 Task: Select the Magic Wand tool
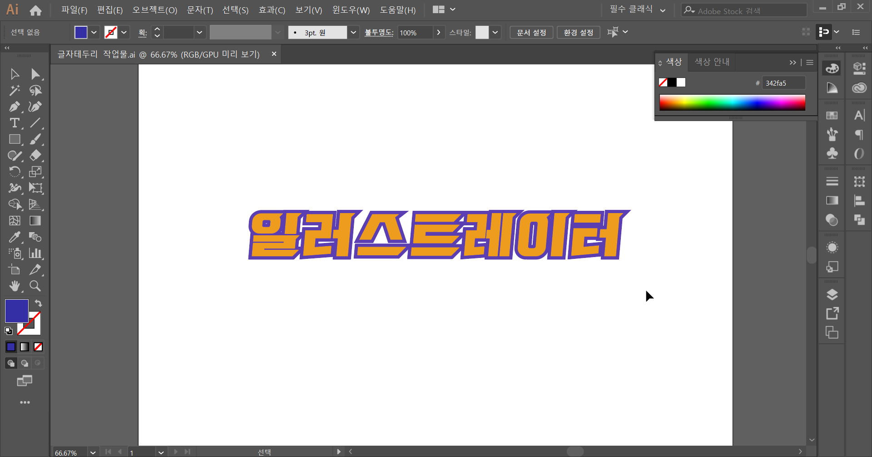pyautogui.click(x=15, y=90)
